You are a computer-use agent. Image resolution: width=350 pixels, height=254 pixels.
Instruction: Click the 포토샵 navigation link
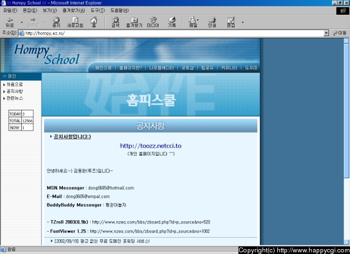pos(188,68)
